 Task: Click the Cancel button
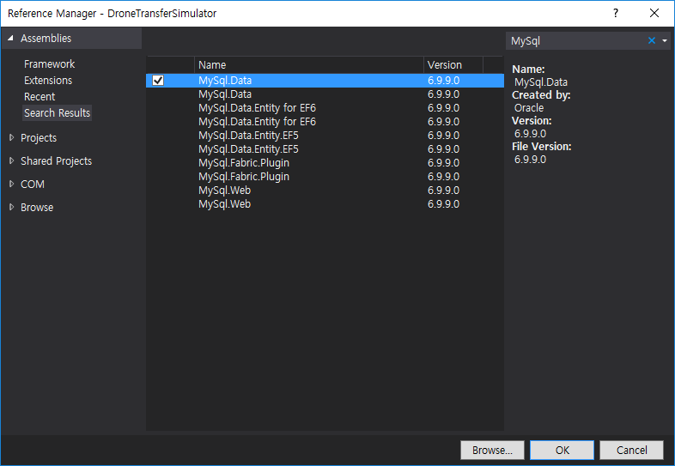(x=631, y=450)
